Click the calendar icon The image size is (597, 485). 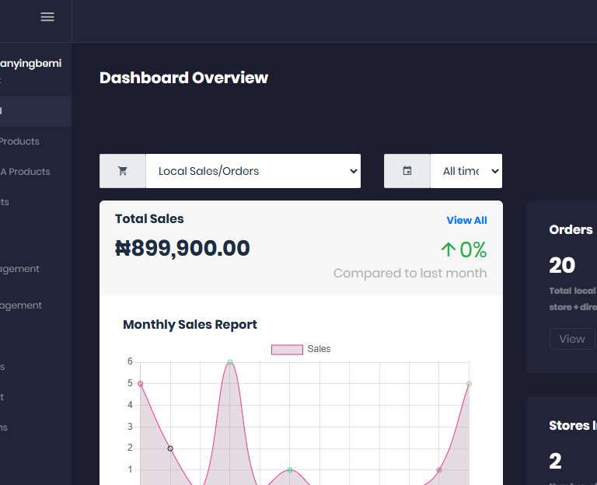[x=407, y=171]
